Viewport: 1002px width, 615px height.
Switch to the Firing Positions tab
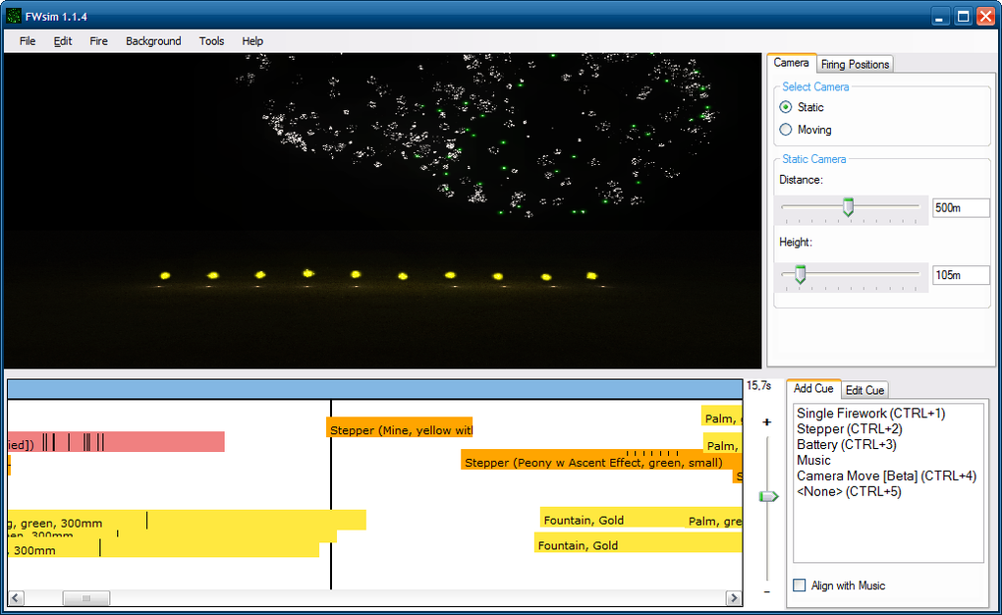click(x=855, y=64)
